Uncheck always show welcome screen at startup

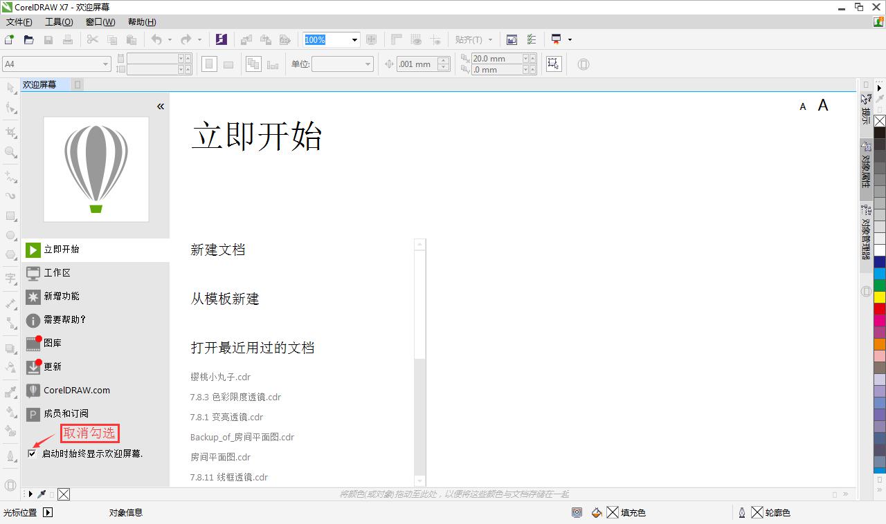(x=32, y=453)
